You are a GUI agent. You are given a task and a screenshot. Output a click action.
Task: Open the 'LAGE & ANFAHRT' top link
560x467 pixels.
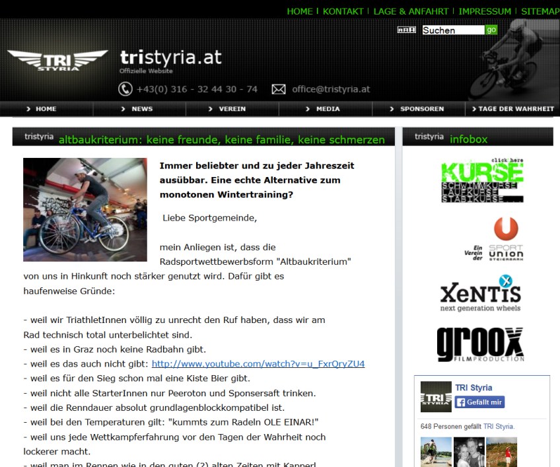(x=411, y=11)
